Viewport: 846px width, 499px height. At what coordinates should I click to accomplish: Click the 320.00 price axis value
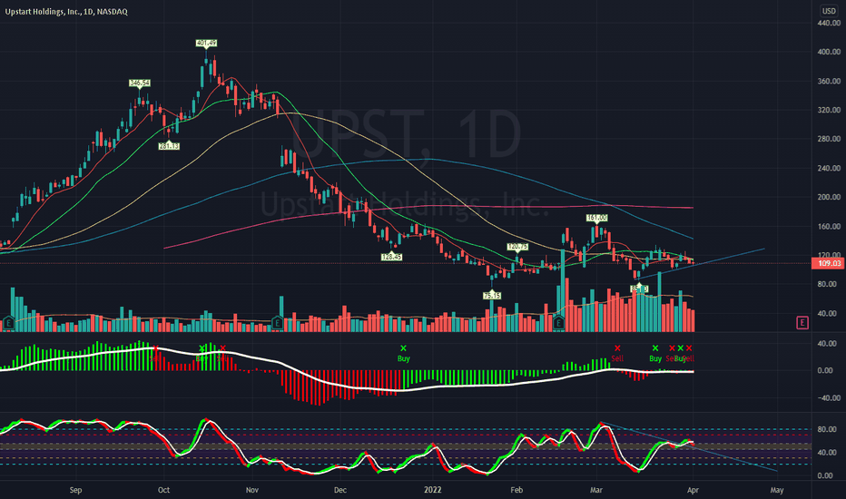(829, 110)
